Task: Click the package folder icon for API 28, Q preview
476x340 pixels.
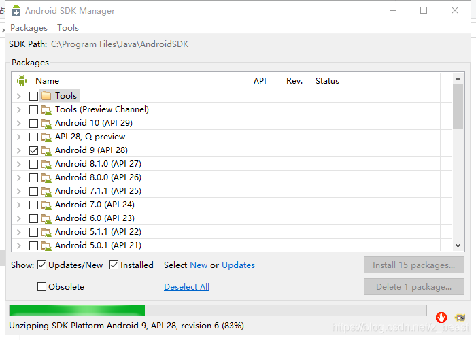Action: coord(46,137)
